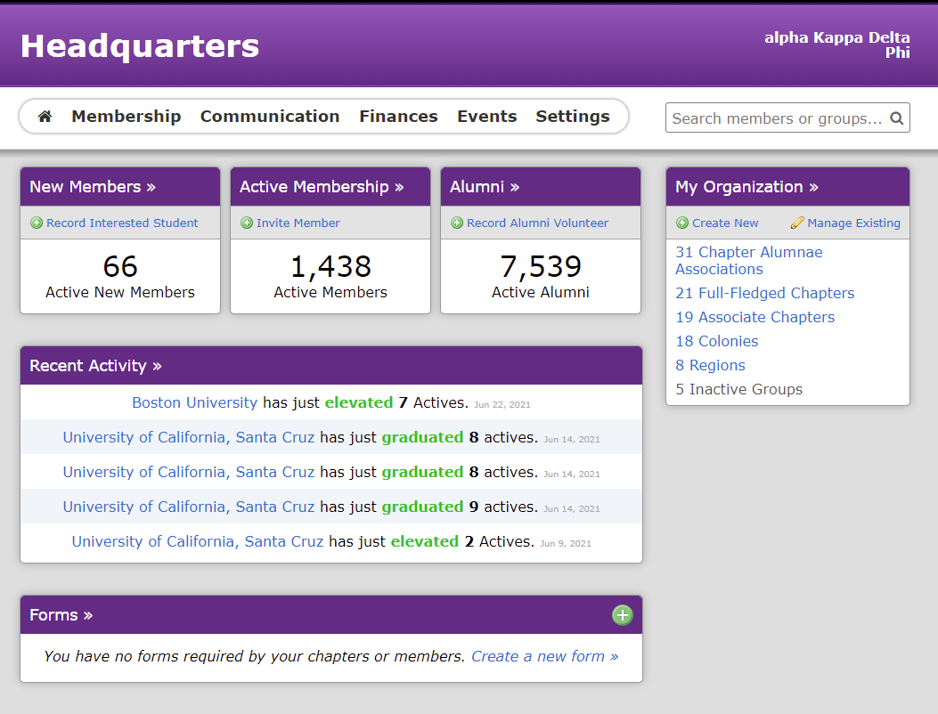Open 21 Full-Fledged Chapters
This screenshot has width=938, height=714.
click(x=764, y=293)
